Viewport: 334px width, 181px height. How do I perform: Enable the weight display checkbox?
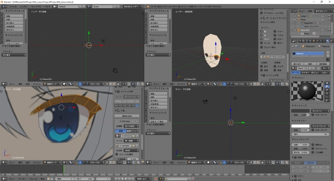(x=262, y=47)
